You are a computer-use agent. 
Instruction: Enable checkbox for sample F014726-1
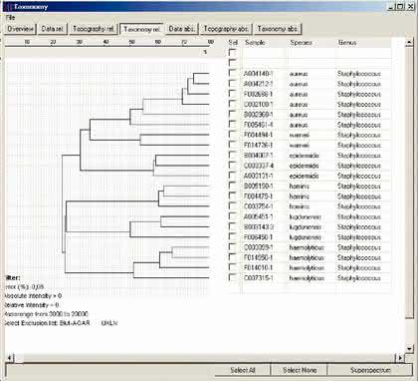pos(233,145)
